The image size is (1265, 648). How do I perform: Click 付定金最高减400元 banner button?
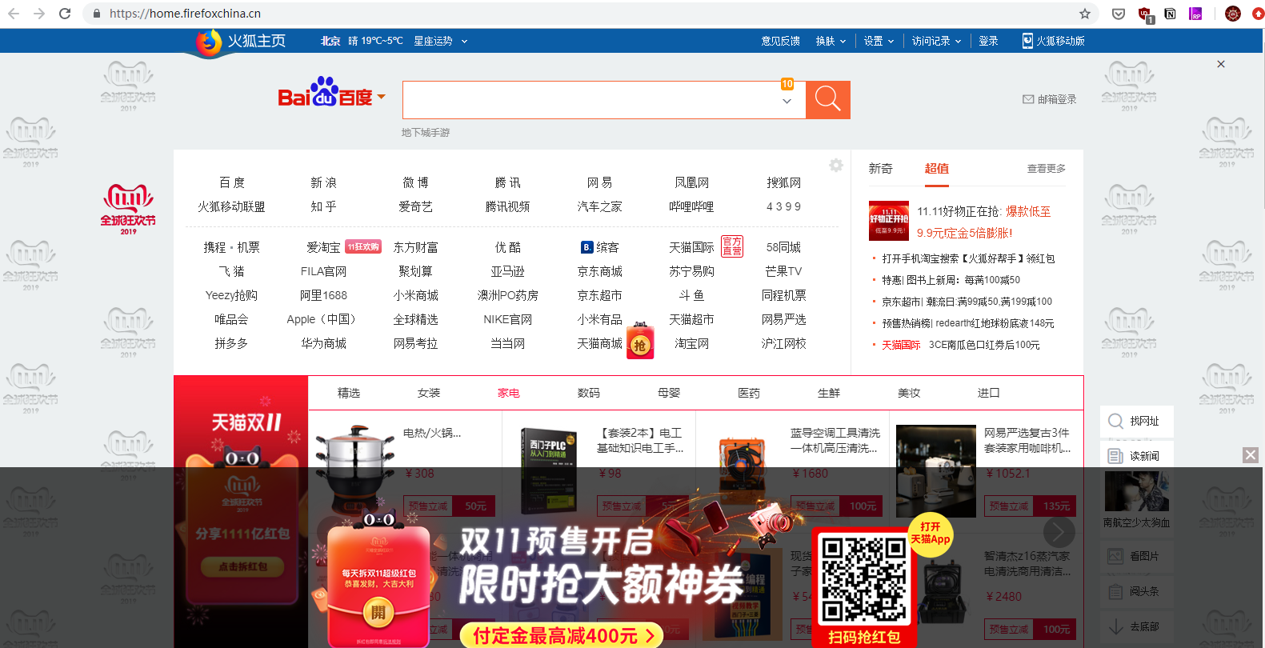562,636
